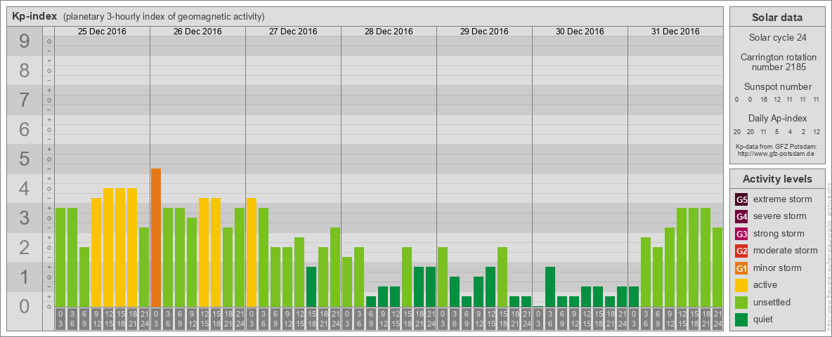832x337 pixels.
Task: Click the yellow 27 Dec 0-3 bar
Action: (252, 253)
